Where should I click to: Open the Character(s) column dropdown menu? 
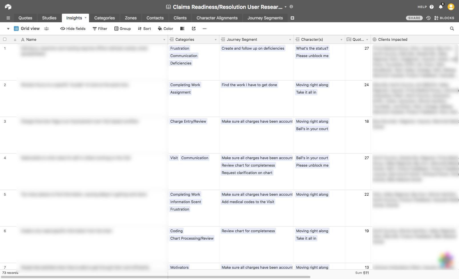tap(341, 40)
